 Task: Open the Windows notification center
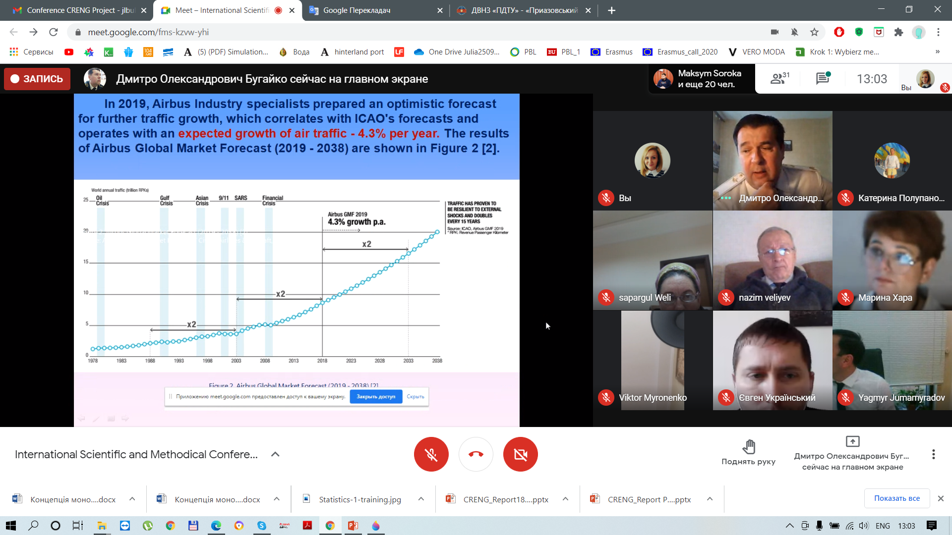click(x=932, y=526)
